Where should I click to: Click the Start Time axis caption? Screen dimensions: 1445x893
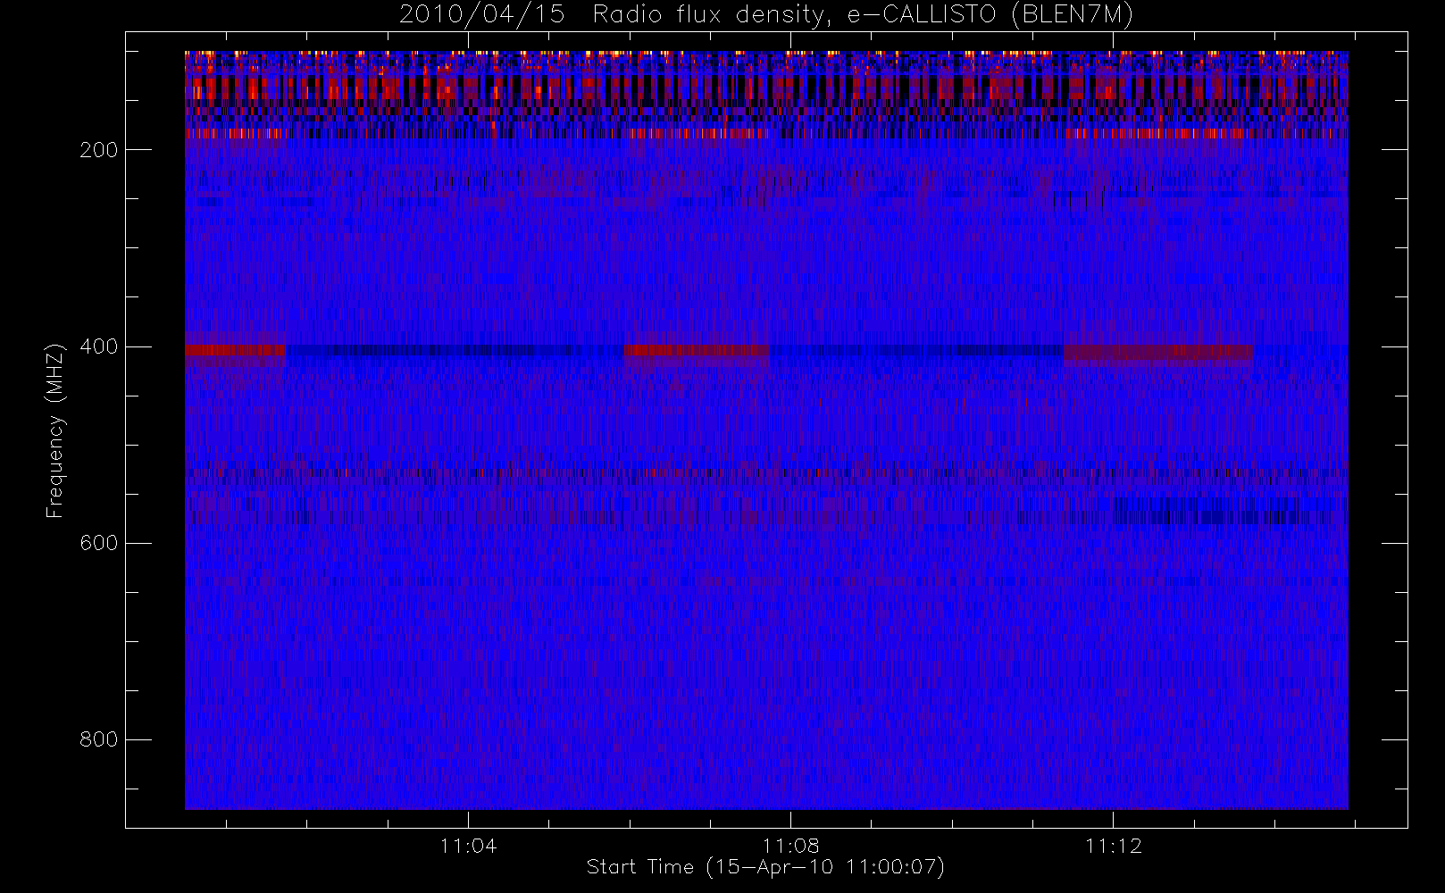coord(765,867)
